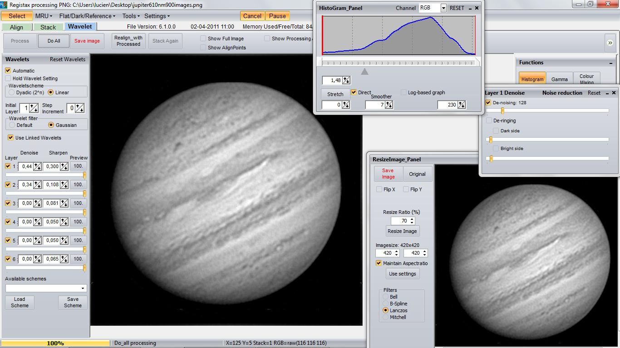Click the Stack Again button
Viewport: 620px width, 348px height.
click(x=165, y=41)
